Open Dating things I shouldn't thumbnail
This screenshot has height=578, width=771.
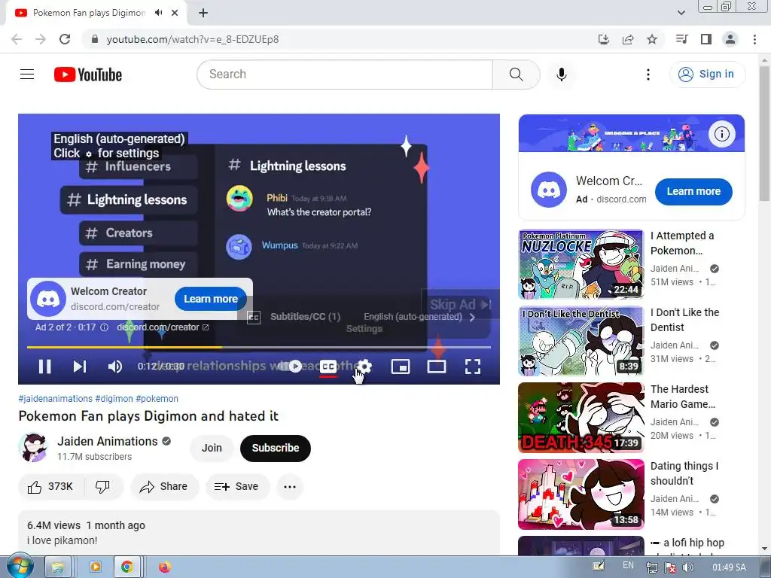point(581,494)
